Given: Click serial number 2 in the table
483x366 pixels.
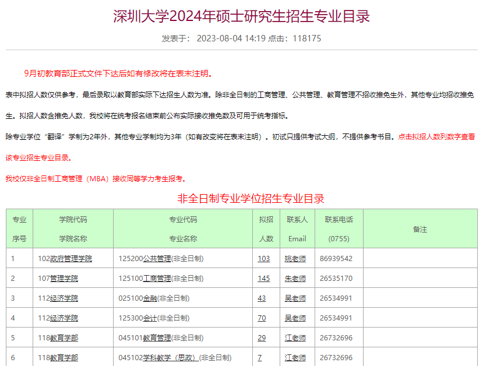Looking at the screenshot, I should point(13,278).
